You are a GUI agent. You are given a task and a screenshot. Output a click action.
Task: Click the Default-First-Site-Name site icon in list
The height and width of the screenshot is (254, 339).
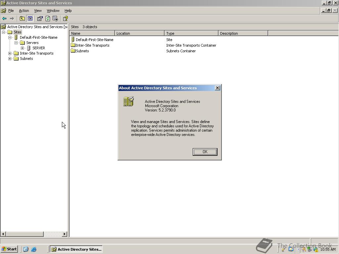coord(73,40)
